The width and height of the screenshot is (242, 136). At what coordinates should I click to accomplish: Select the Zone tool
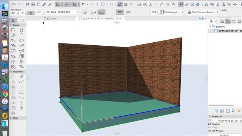pyautogui.click(x=13, y=67)
